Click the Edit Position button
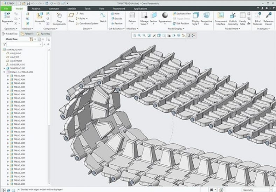The height and width of the screenshot is (192, 276). (181, 23)
